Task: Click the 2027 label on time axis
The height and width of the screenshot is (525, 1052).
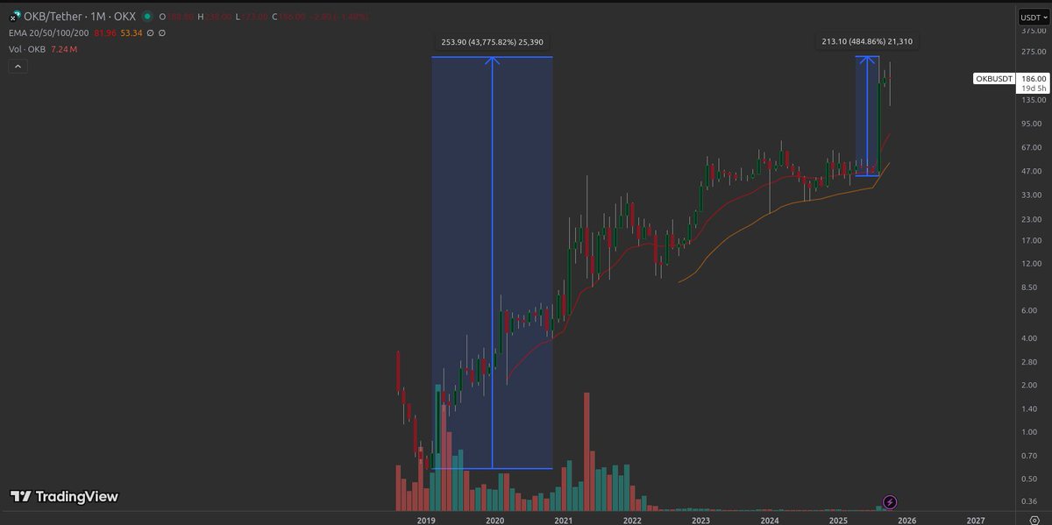Action: point(976,521)
